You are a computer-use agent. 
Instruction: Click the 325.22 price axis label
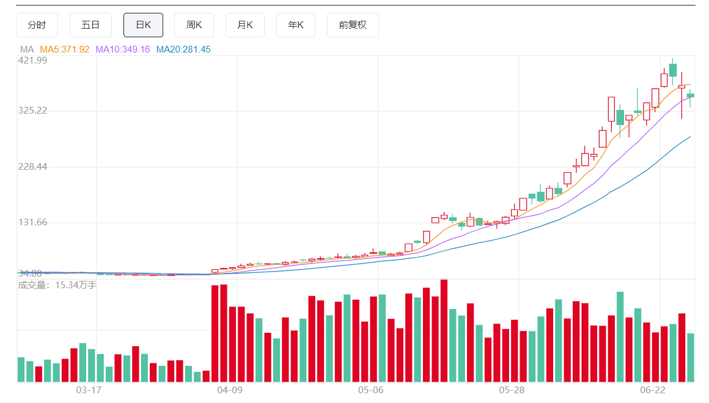click(32, 111)
